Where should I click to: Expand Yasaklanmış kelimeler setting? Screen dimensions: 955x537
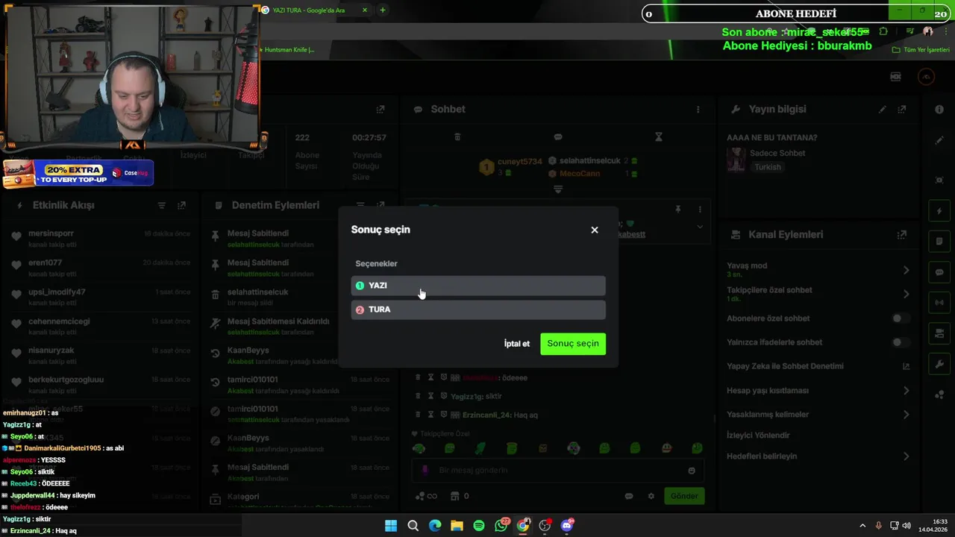(907, 415)
